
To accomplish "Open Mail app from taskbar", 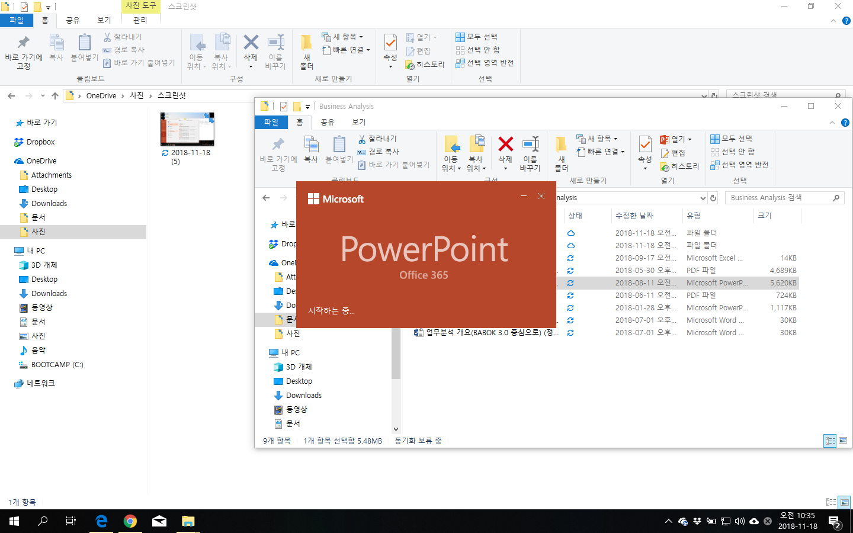I will 159,521.
